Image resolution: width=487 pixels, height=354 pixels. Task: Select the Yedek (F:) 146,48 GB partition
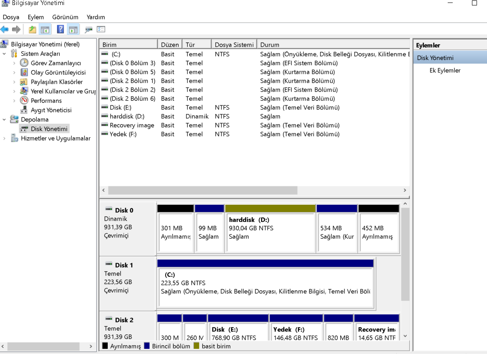click(296, 328)
